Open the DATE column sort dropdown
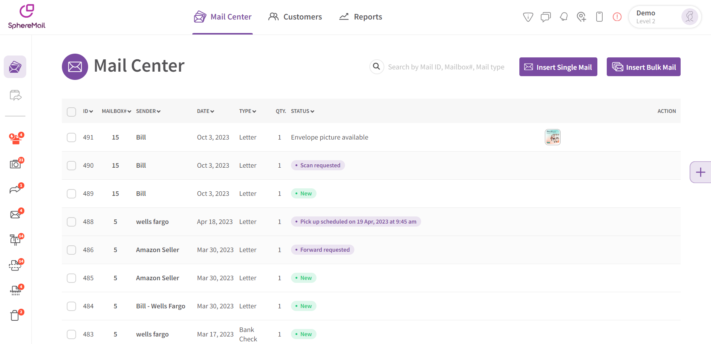The height and width of the screenshot is (344, 711). 213,111
